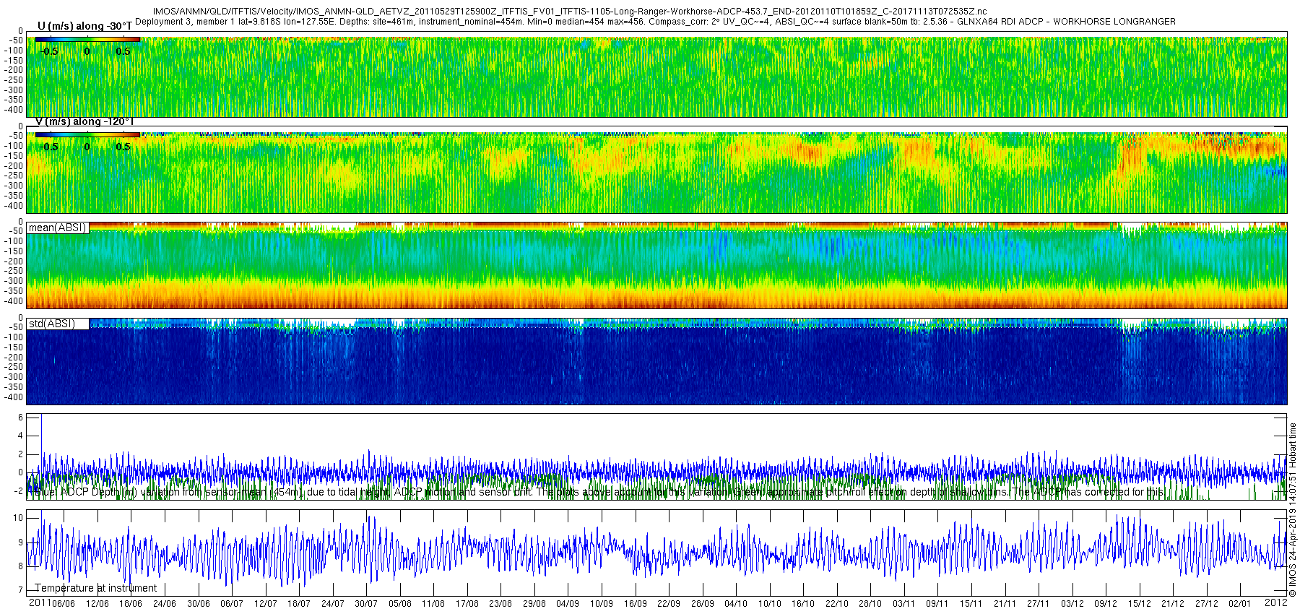Viewport: 1300px width, 614px height.
Task: Click the '27/12' date tick label
Action: 1206,604
